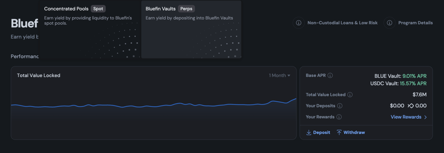Open the View Rewards link
The width and height of the screenshot is (444, 153).
click(x=406, y=117)
